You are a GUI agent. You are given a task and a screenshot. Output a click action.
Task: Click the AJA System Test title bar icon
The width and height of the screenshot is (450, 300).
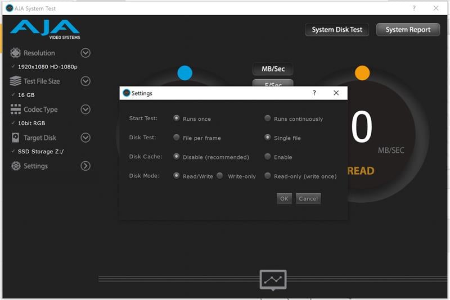[x=10, y=8]
